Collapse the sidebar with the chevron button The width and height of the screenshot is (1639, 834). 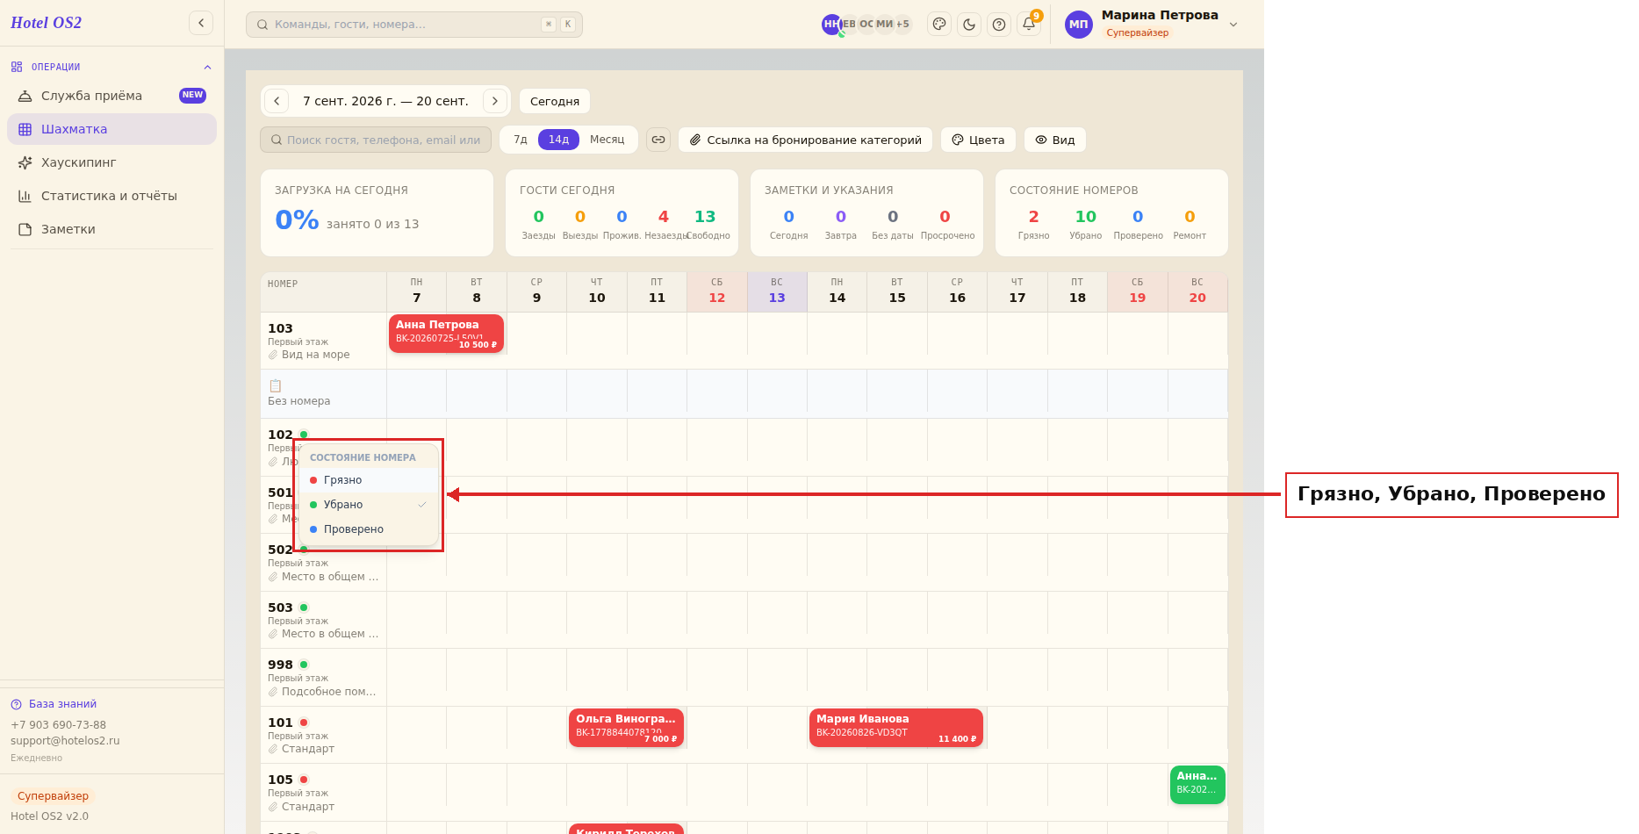click(201, 23)
